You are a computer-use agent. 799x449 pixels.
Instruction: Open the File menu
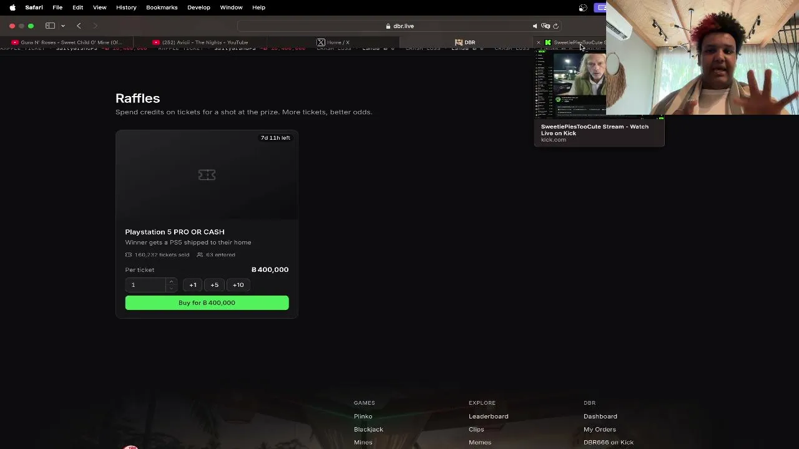(57, 7)
